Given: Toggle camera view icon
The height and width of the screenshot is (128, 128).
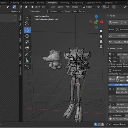Looking at the screenshot, I should pos(101,41).
